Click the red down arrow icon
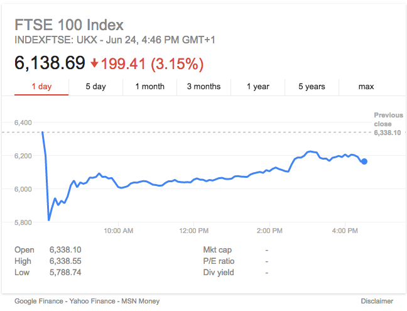This screenshot has width=407, height=311. [94, 63]
